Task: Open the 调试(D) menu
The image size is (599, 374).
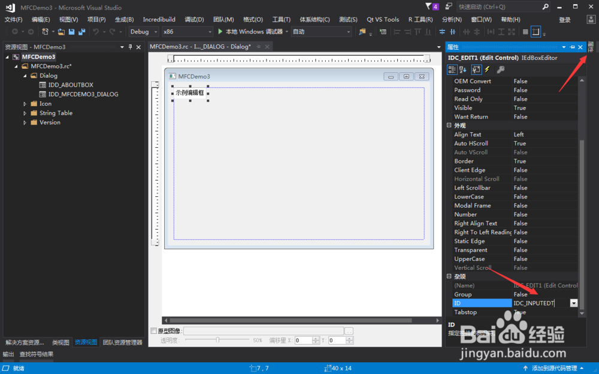Action: pos(194,20)
